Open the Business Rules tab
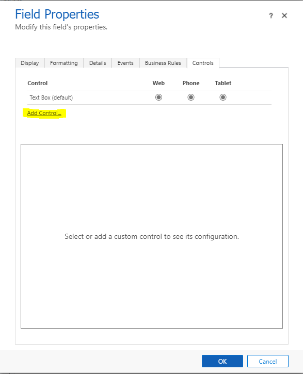The width and height of the screenshot is (303, 374). (163, 63)
